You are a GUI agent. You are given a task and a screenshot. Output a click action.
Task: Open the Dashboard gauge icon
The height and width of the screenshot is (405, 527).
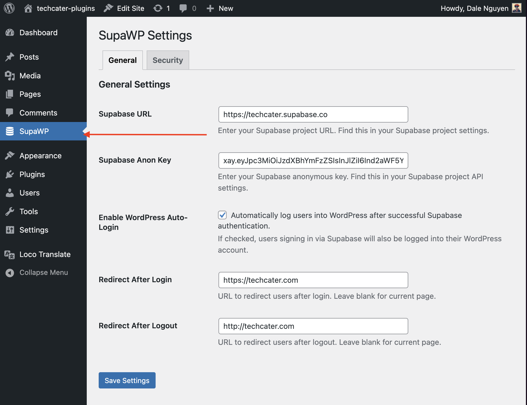tap(10, 33)
